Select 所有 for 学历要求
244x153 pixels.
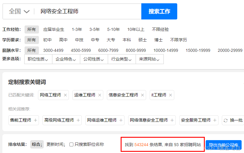point(32,40)
